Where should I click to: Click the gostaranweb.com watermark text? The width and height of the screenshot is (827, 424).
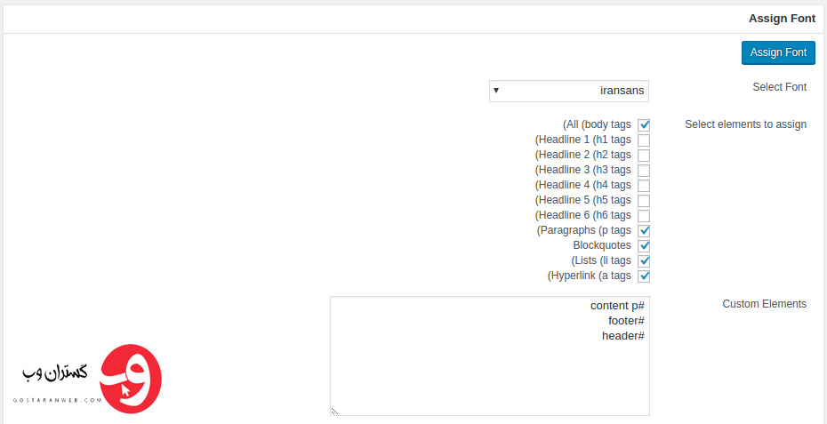(58, 400)
